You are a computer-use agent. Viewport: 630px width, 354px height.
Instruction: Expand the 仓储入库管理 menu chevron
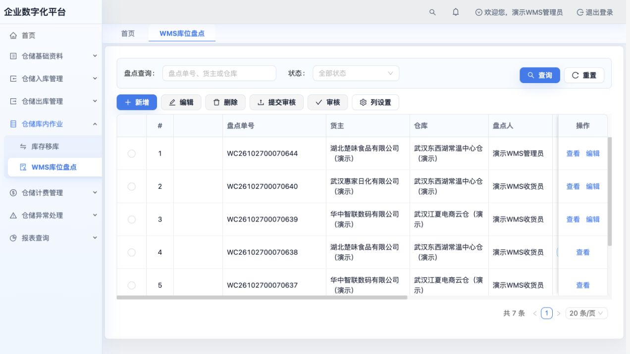pos(95,78)
